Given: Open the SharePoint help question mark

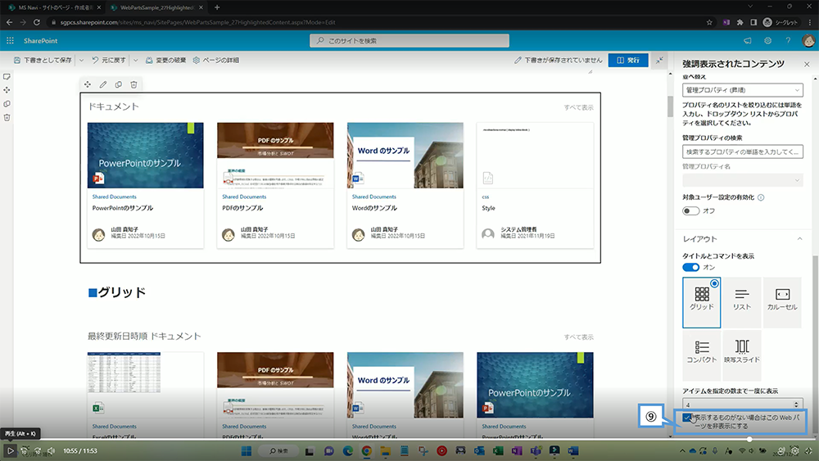Looking at the screenshot, I should [788, 41].
